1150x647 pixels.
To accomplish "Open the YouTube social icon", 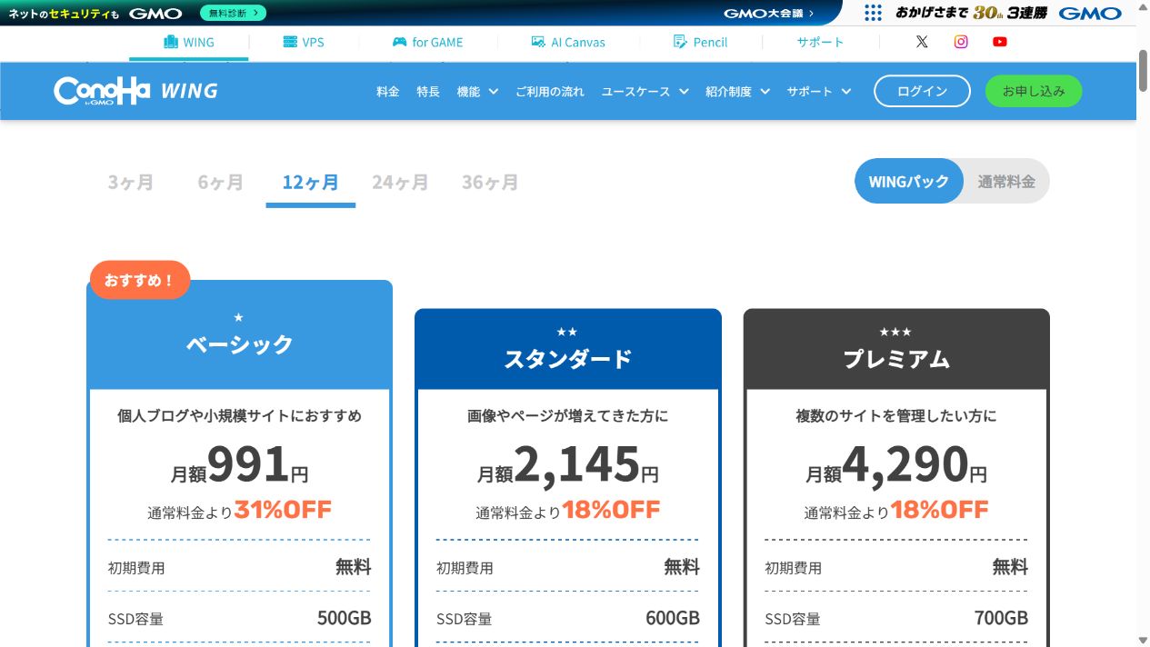I will (1000, 42).
